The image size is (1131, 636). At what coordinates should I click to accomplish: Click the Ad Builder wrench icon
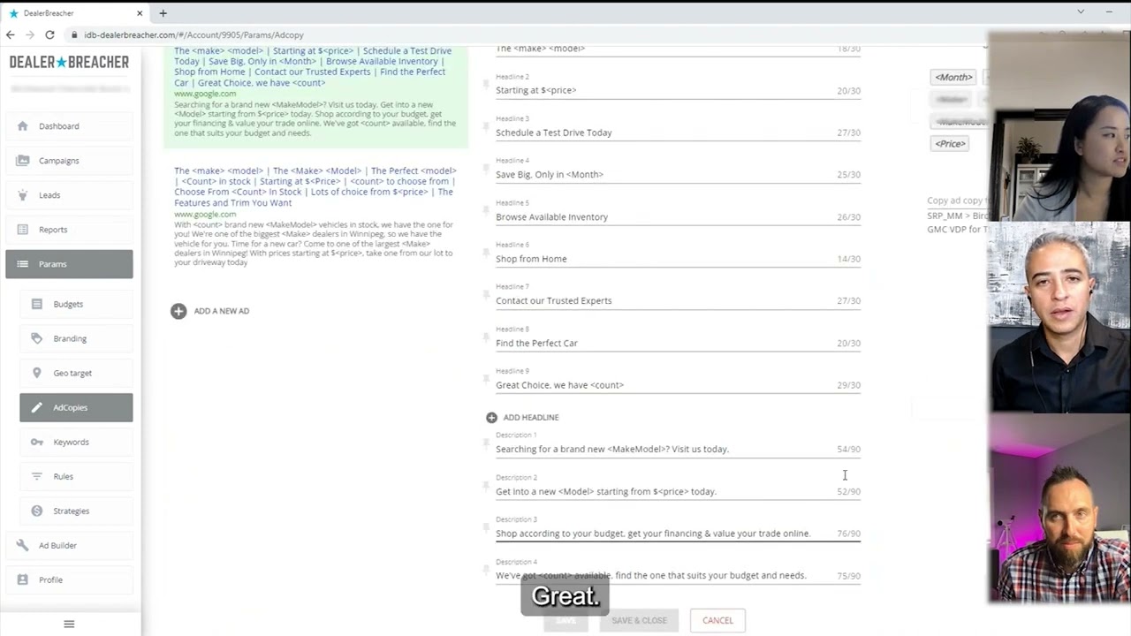pyautogui.click(x=23, y=545)
